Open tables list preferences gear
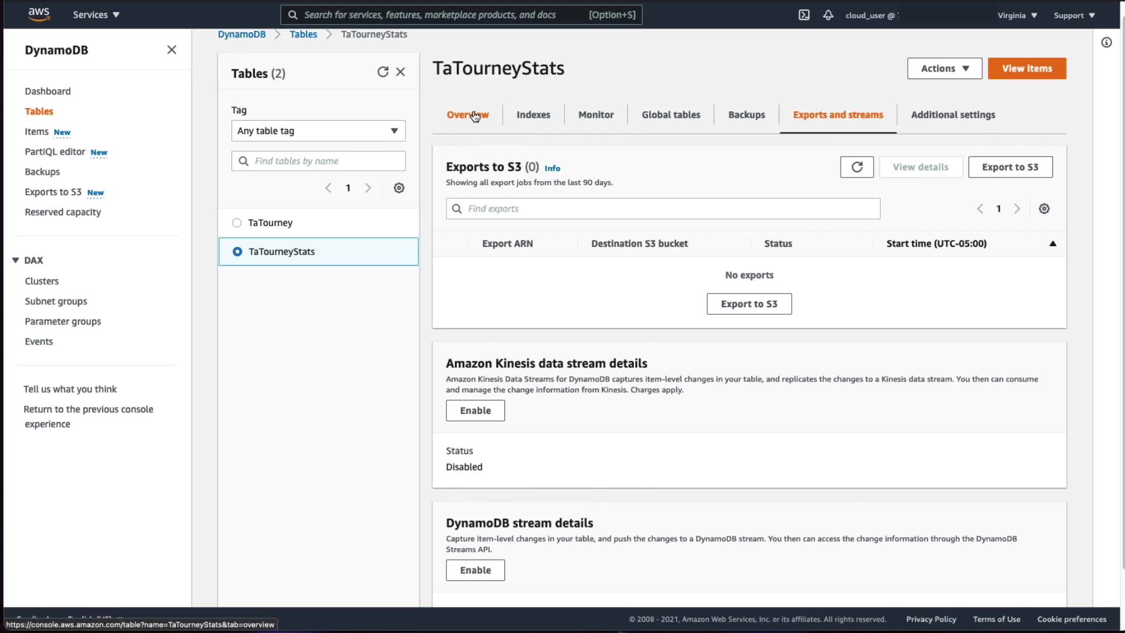Viewport: 1125px width, 633px height. (x=399, y=188)
